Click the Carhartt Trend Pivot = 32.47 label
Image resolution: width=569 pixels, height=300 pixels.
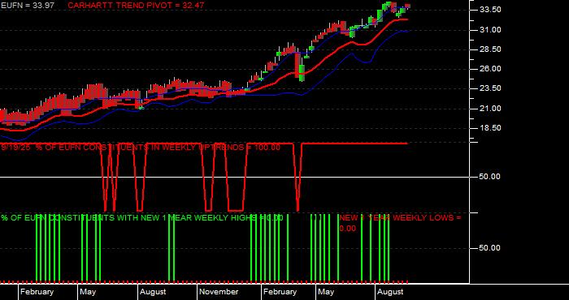pyautogui.click(x=136, y=6)
